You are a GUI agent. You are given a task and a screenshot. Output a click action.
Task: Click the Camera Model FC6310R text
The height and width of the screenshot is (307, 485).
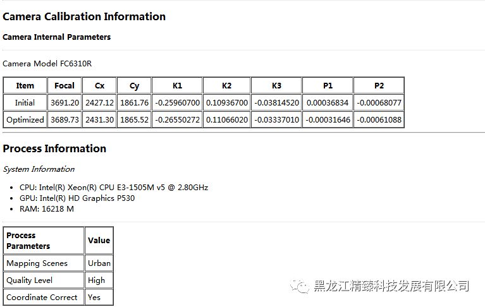click(x=47, y=64)
